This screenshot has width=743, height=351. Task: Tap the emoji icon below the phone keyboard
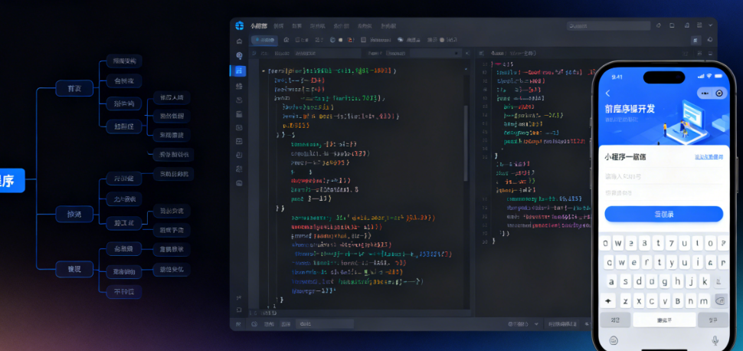tap(613, 340)
